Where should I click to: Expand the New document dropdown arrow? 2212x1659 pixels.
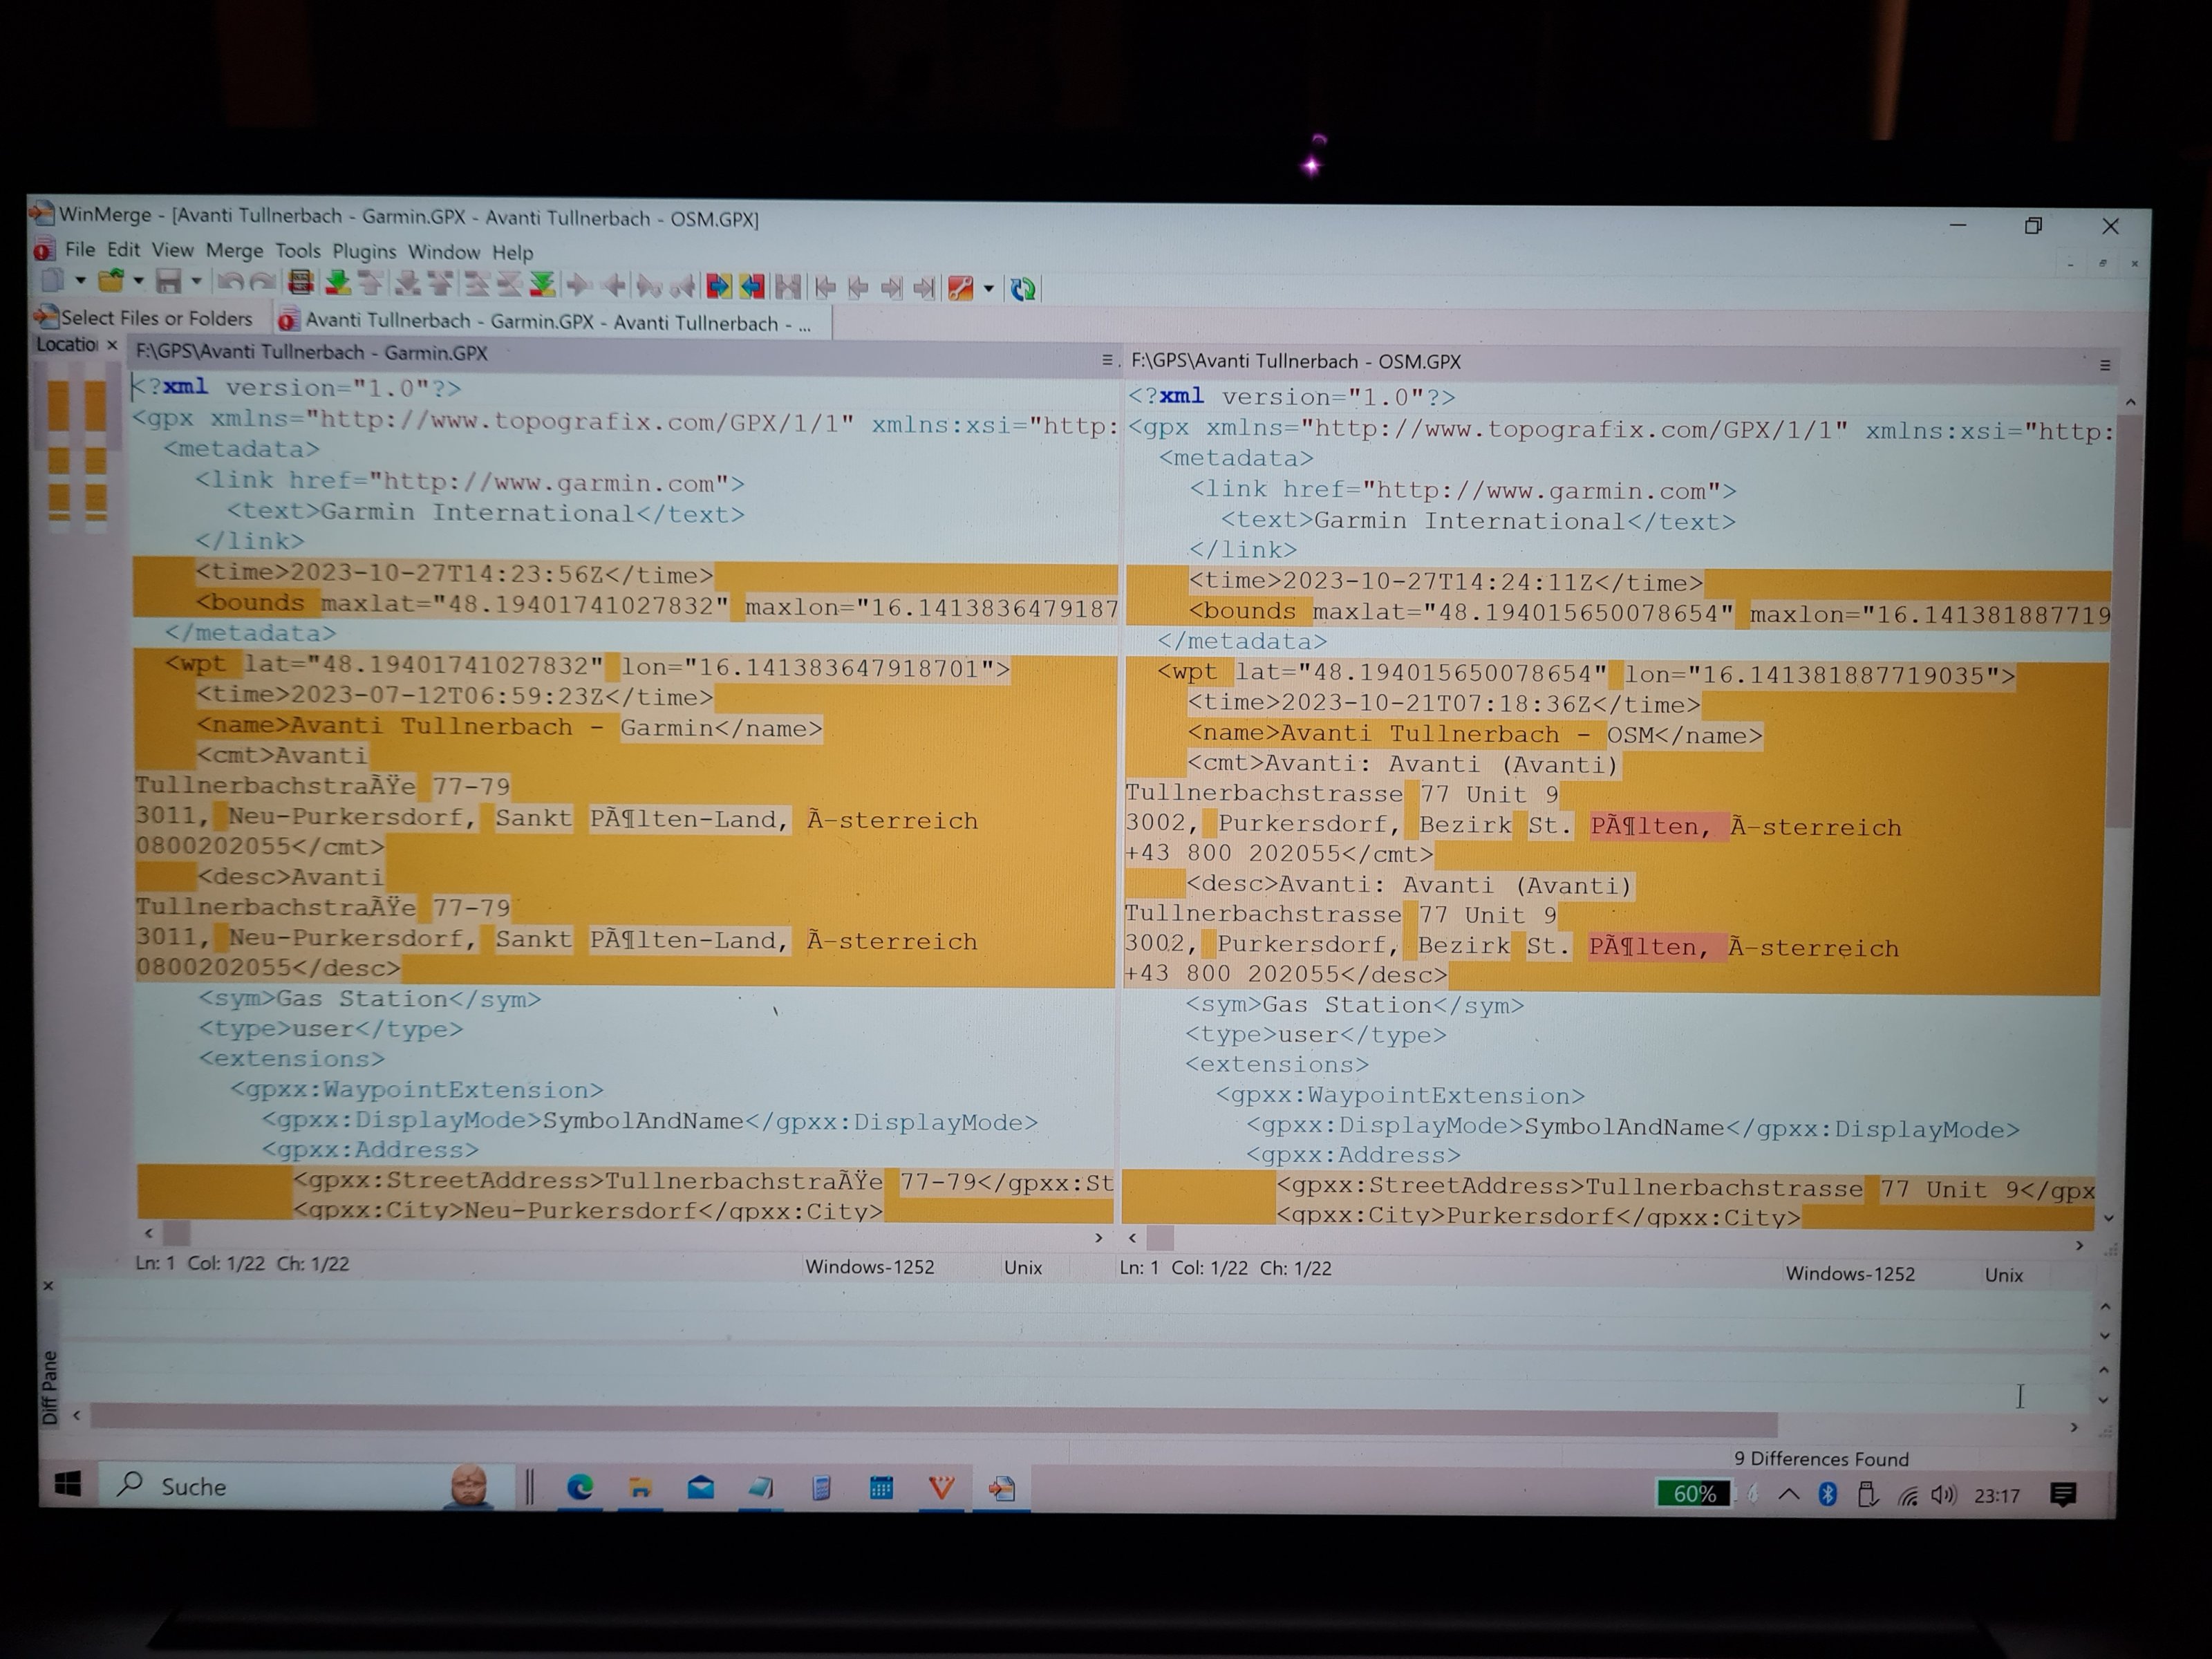(81, 281)
